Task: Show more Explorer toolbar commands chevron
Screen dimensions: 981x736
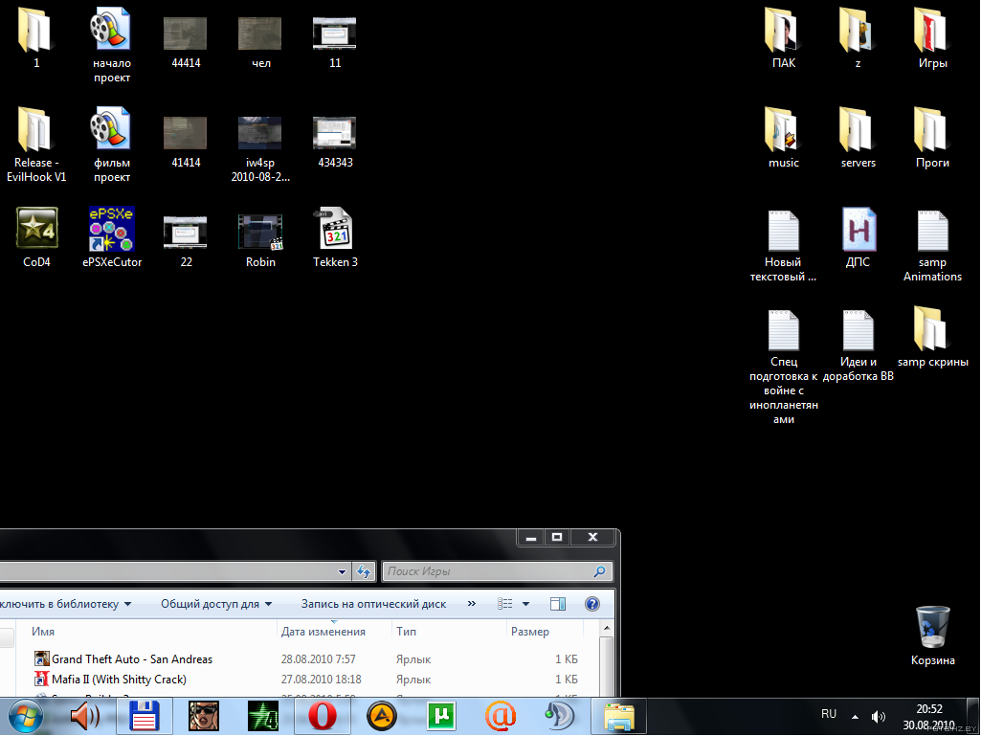Action: point(471,603)
